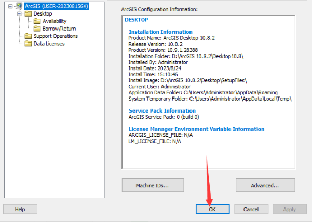Click the Installation Information heading

160,32
